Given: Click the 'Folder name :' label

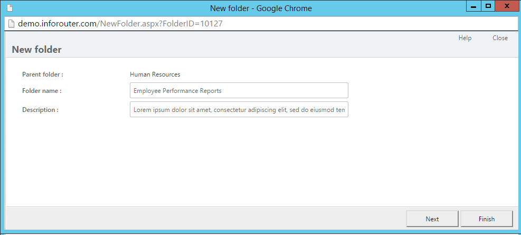Looking at the screenshot, I should click(42, 91).
